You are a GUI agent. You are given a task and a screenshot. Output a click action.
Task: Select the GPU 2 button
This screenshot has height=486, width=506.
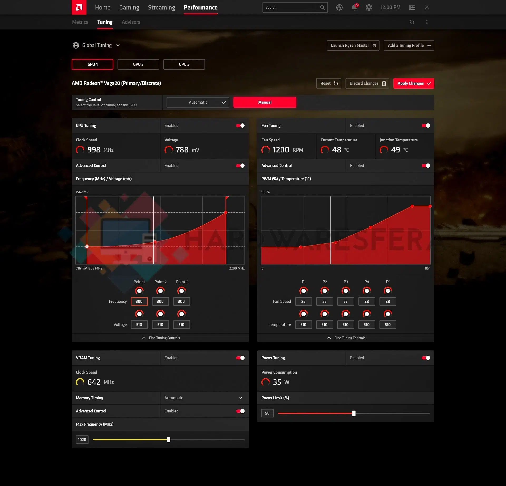tap(138, 64)
